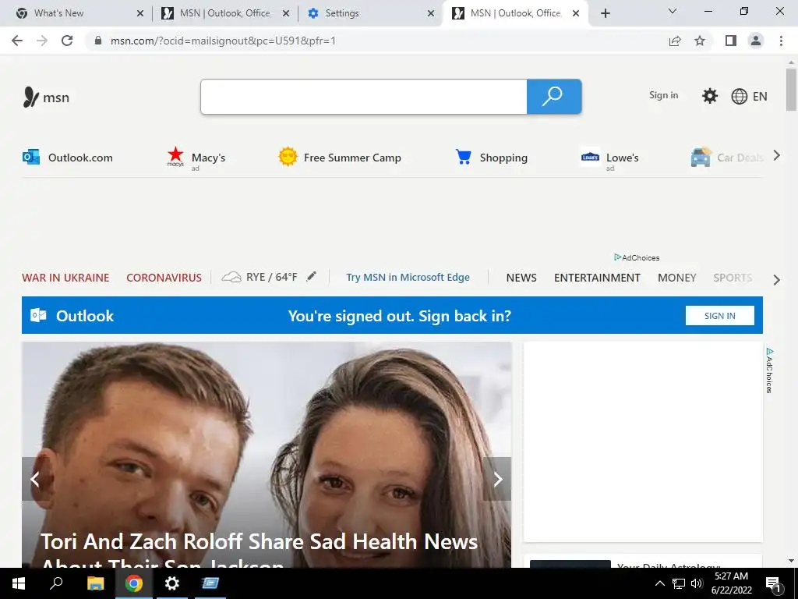The width and height of the screenshot is (798, 599).
Task: Click the MSN logo
Action: (x=46, y=97)
